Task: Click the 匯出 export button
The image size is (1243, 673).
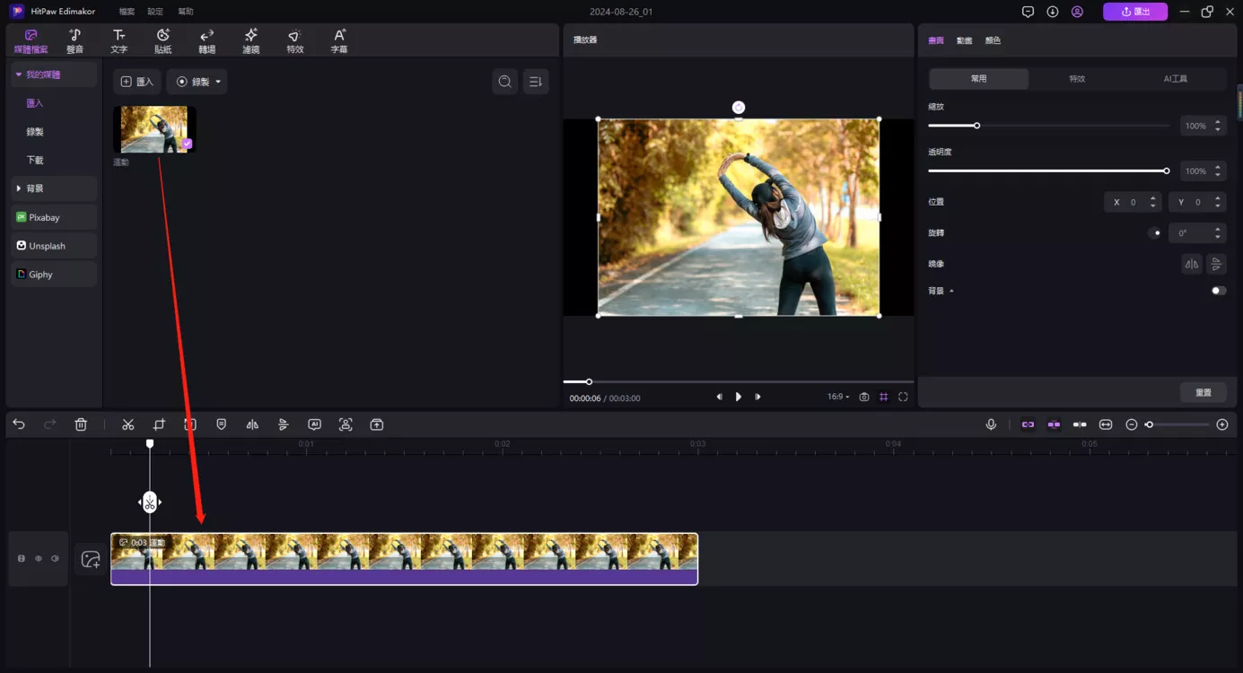Action: 1135,12
